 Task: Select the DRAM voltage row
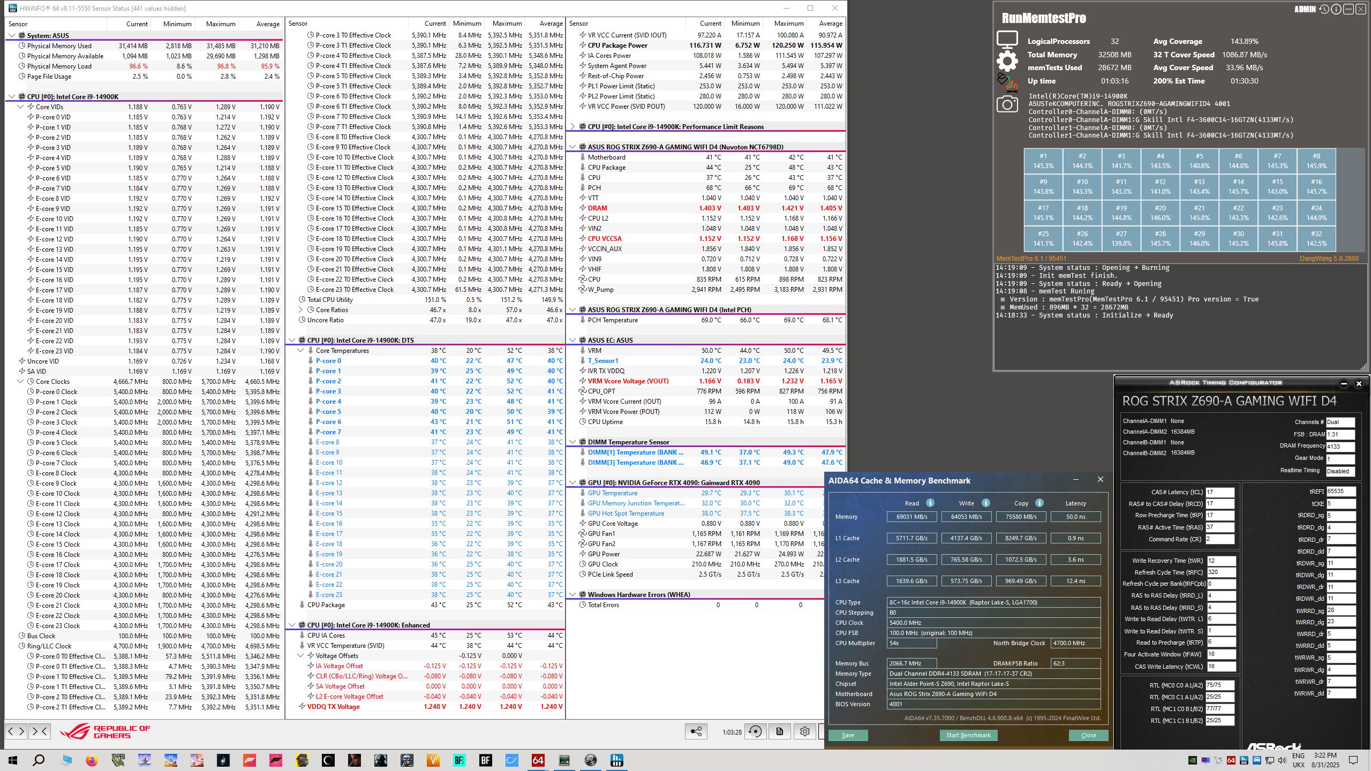706,208
